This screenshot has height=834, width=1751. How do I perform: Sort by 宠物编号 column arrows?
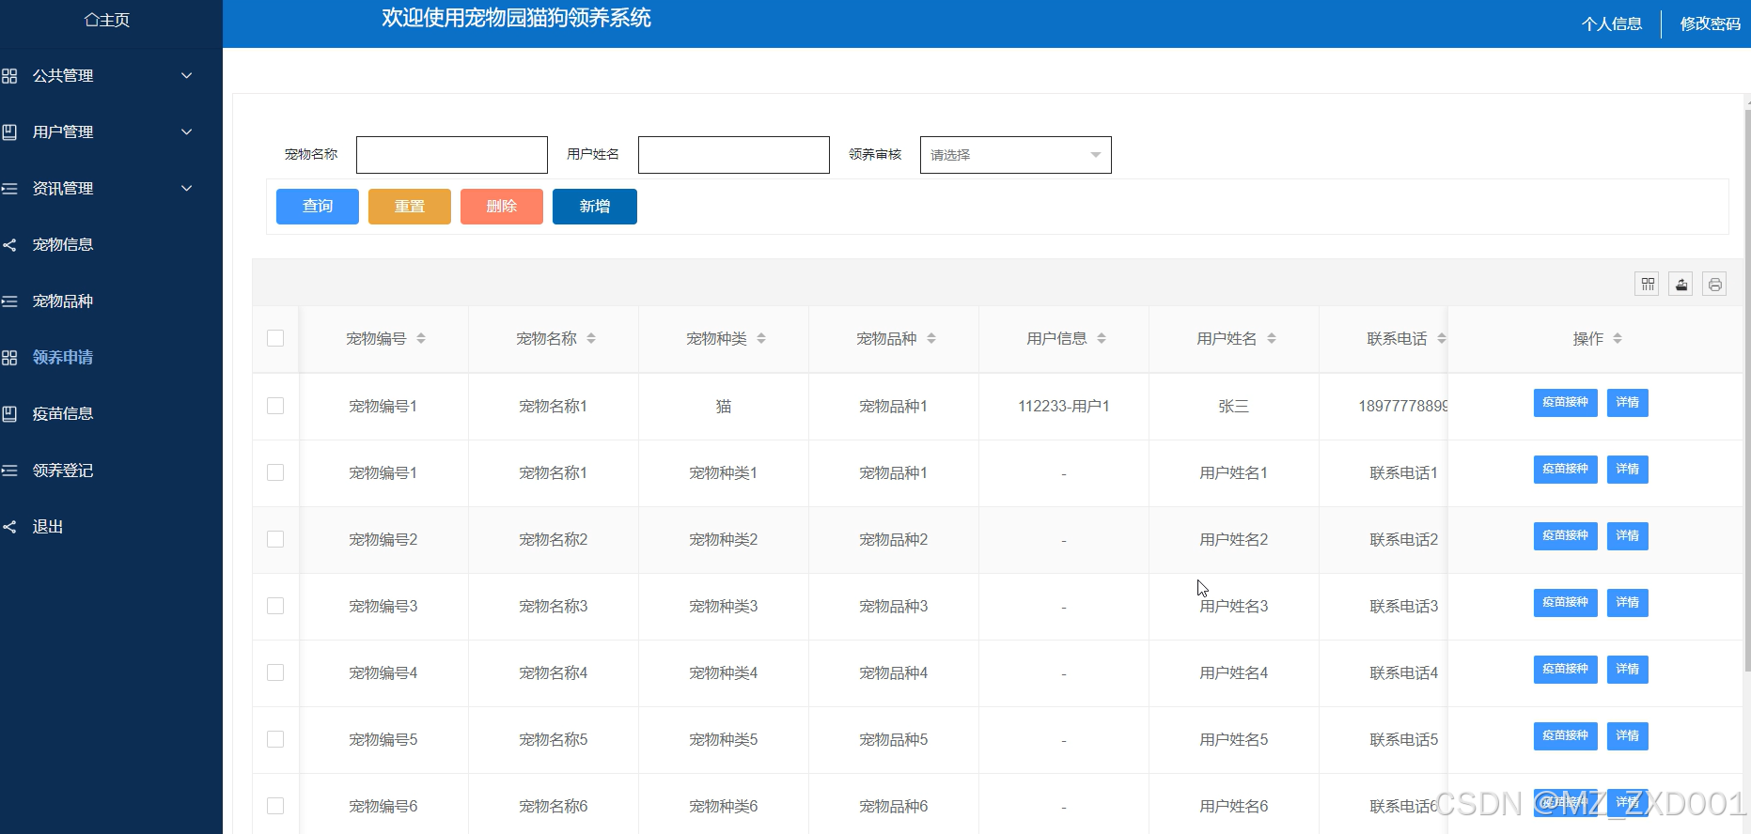[421, 338]
